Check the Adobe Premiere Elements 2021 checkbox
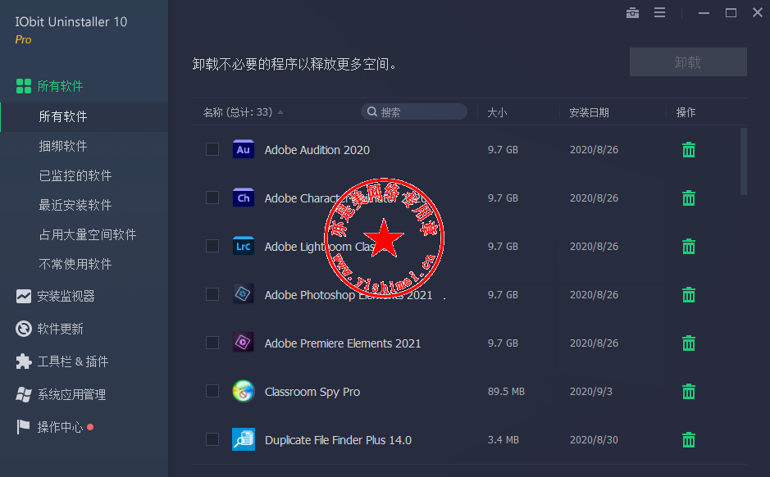 212,343
